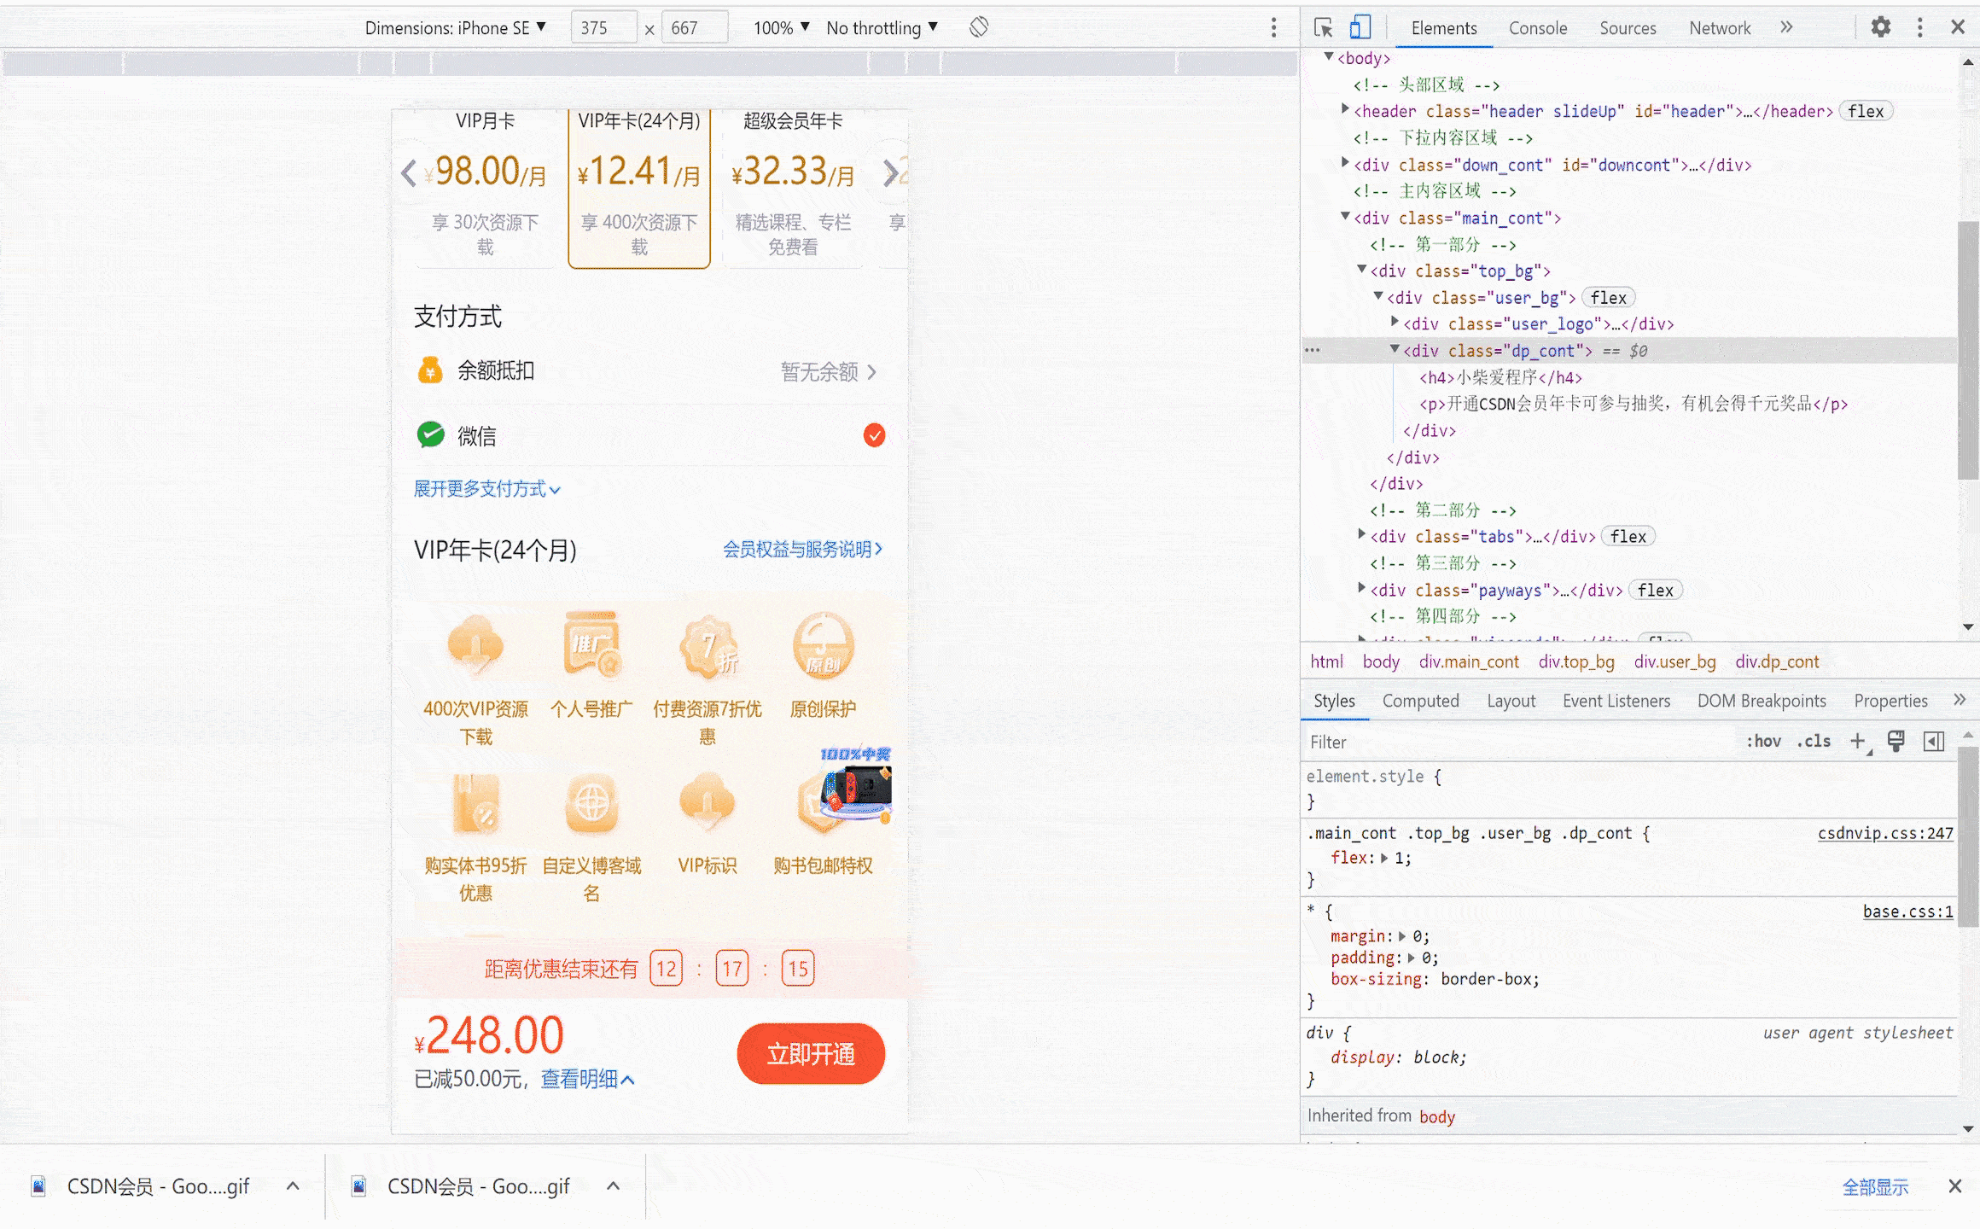The width and height of the screenshot is (1980, 1229).
Task: Click 全部显示 in downloads bar
Action: pos(1875,1187)
